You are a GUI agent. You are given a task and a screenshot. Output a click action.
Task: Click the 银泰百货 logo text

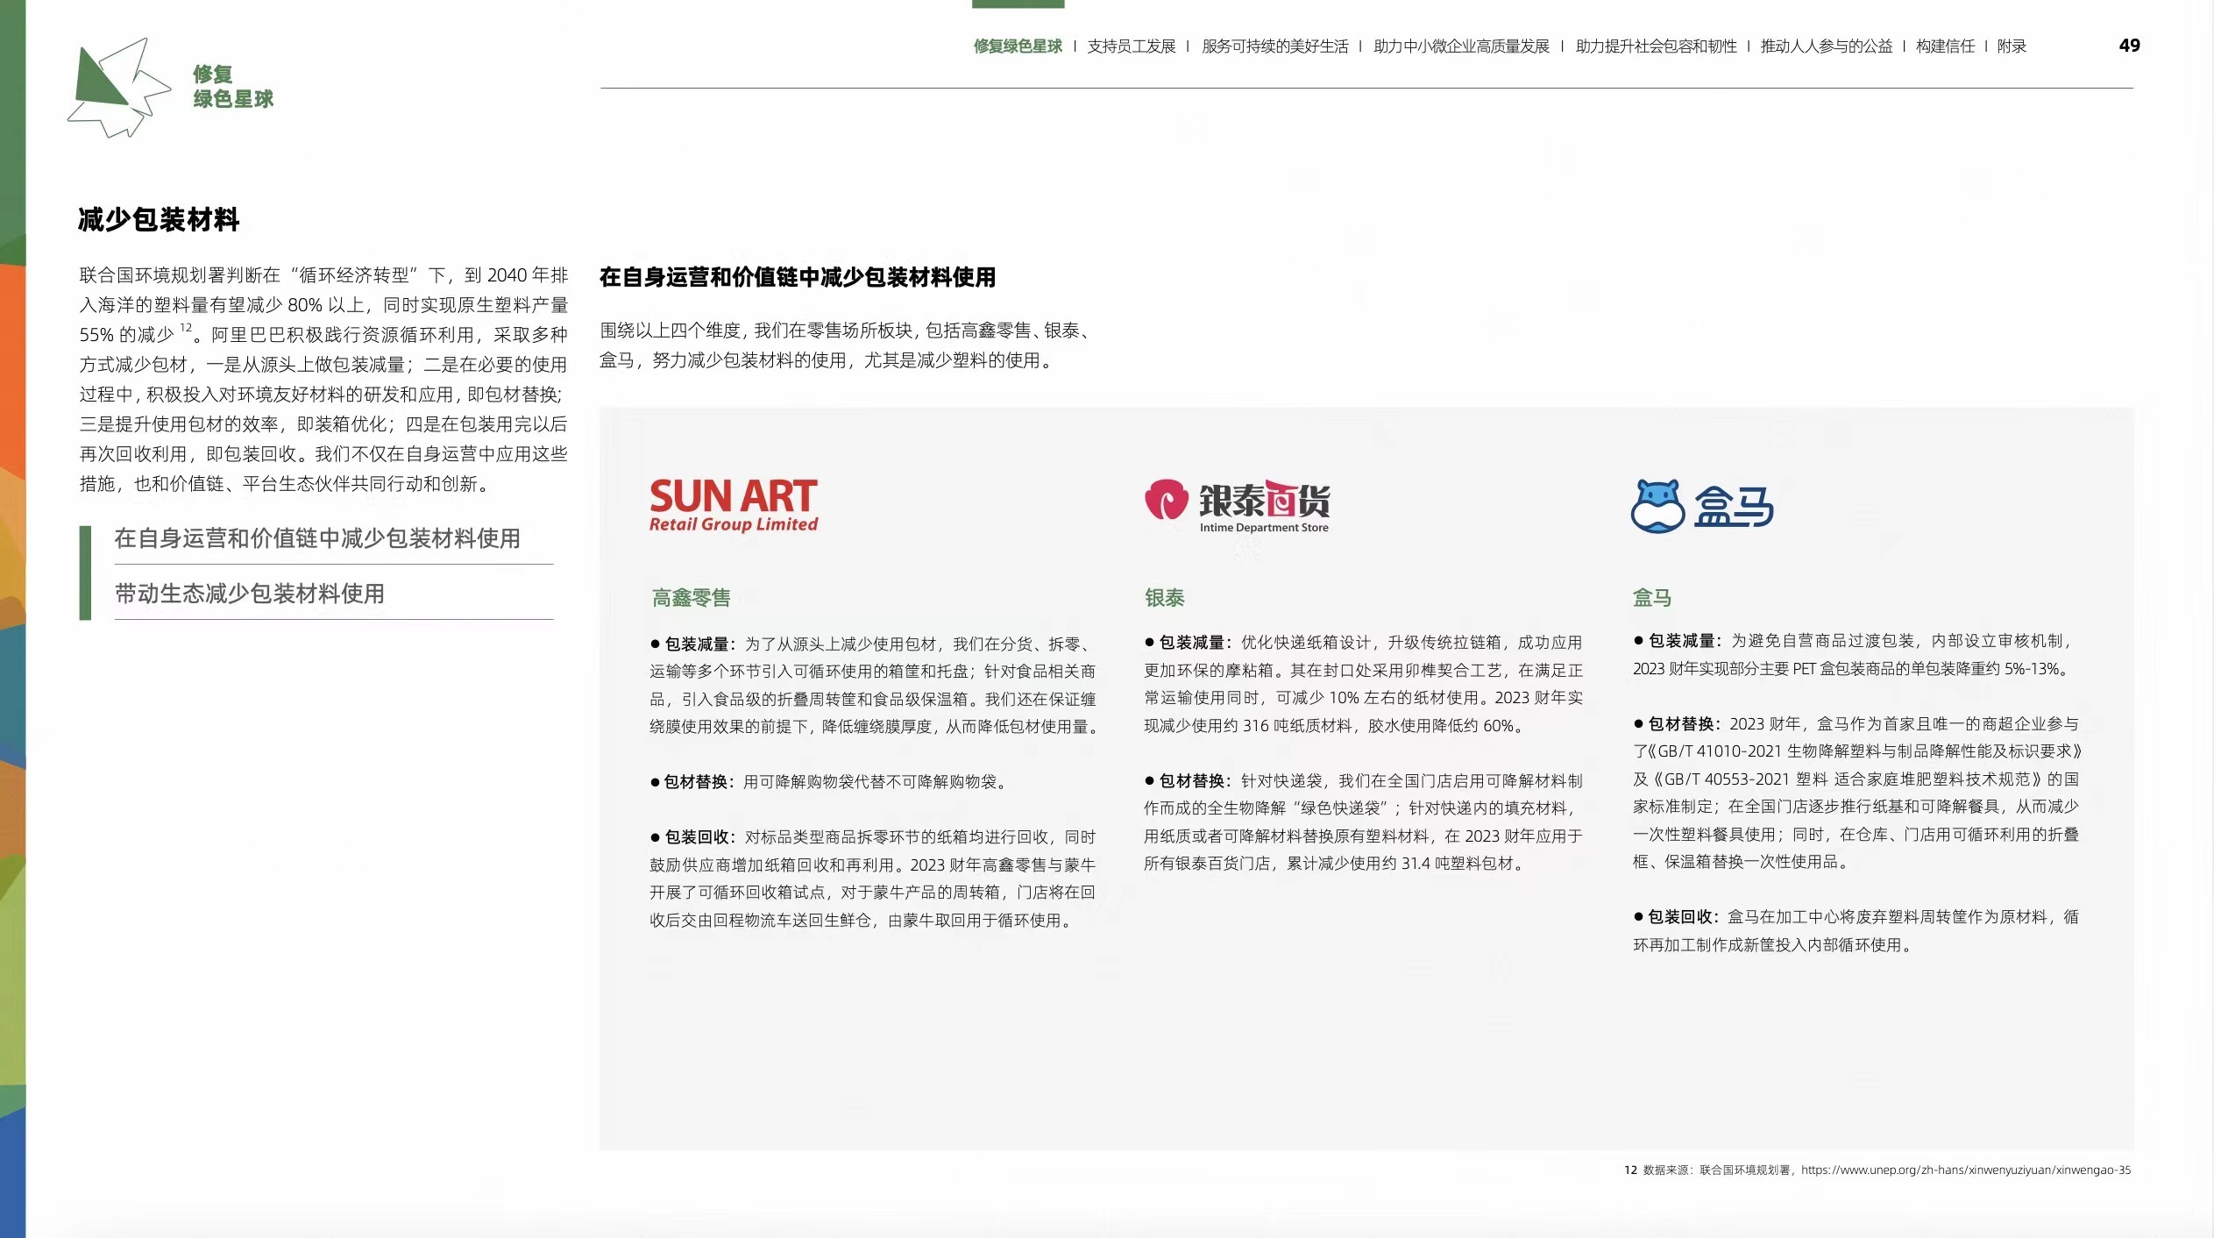point(1264,501)
